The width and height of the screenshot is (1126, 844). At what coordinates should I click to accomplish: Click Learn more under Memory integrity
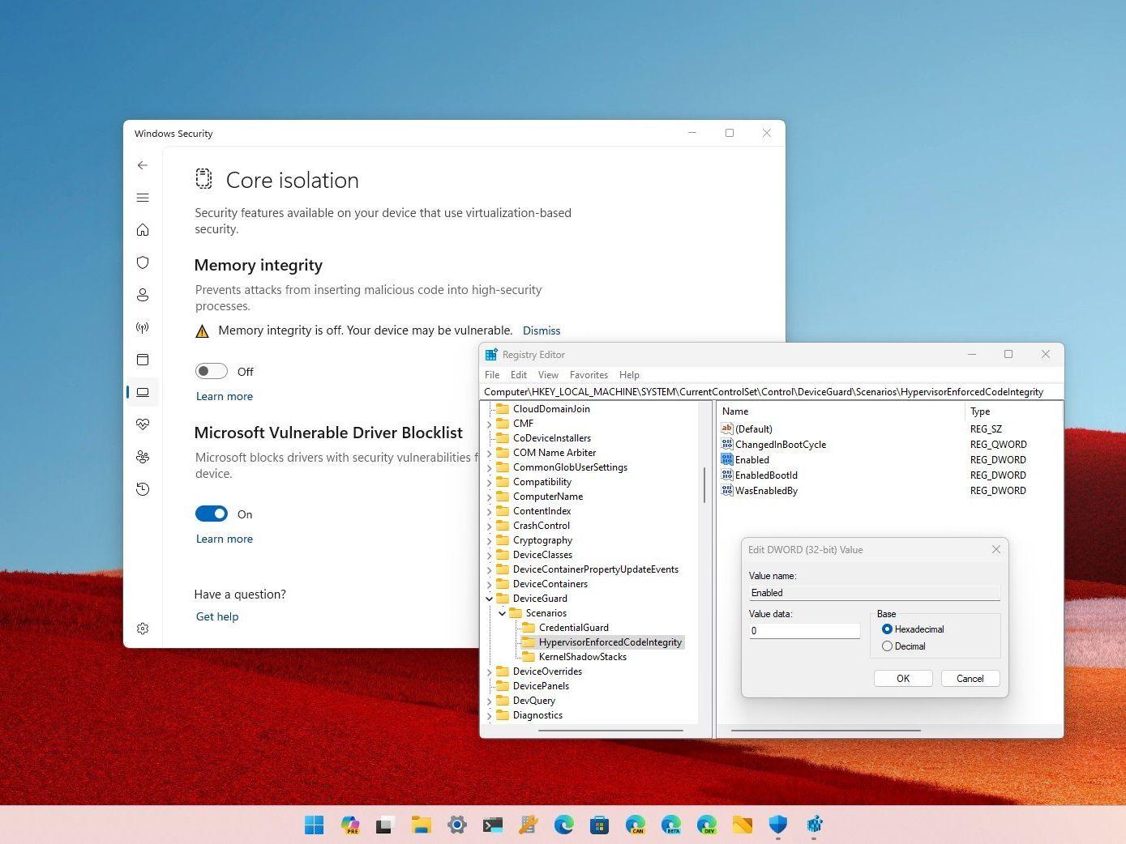click(x=224, y=396)
